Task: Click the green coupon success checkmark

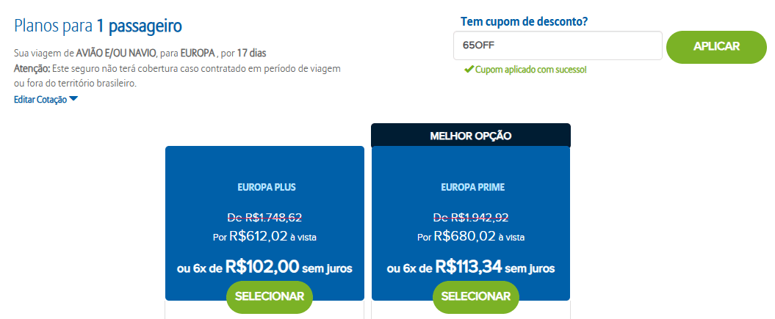Action: (468, 69)
